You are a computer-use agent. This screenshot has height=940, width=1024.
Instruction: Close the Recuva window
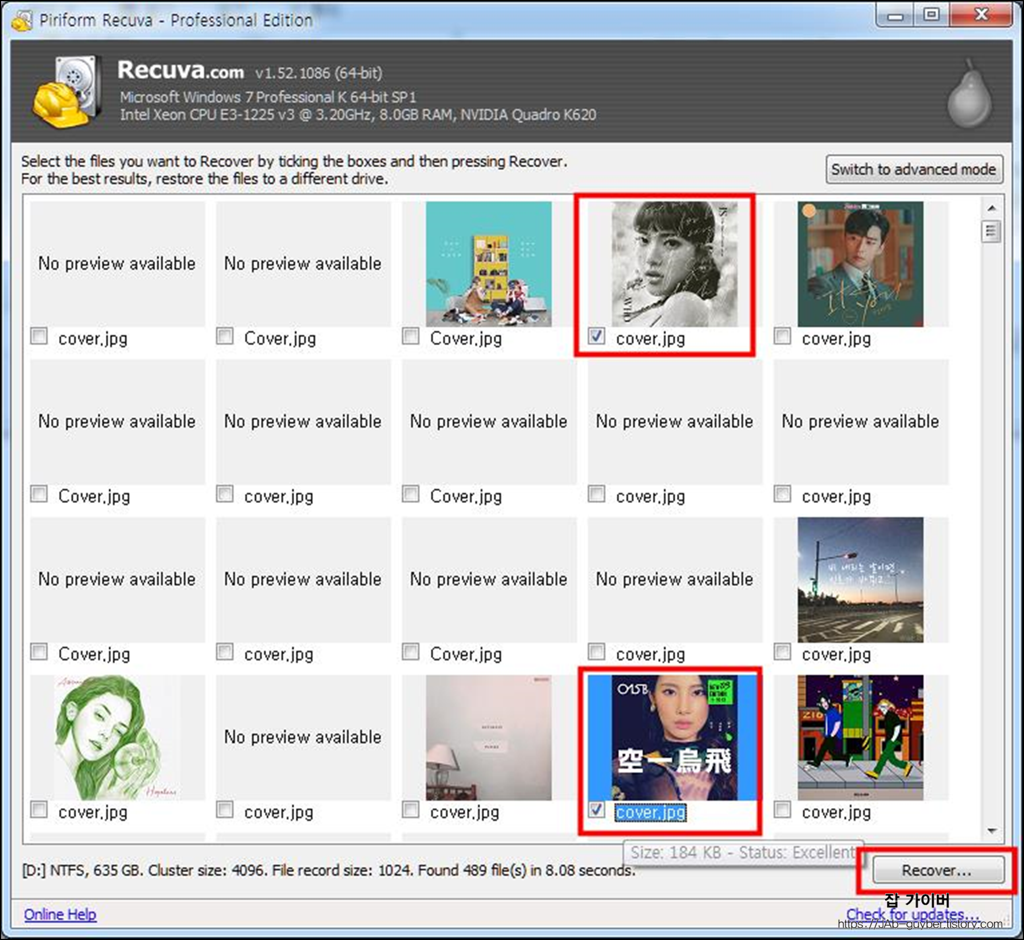click(981, 15)
